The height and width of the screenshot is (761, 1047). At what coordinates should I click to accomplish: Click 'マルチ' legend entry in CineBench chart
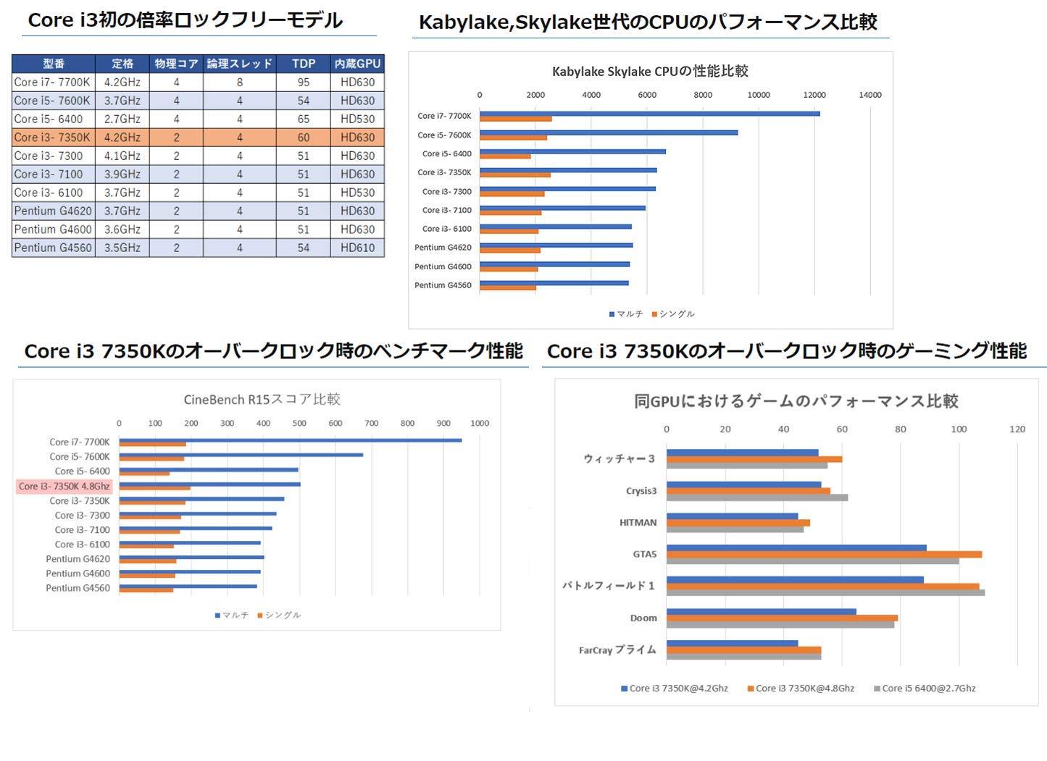(232, 615)
